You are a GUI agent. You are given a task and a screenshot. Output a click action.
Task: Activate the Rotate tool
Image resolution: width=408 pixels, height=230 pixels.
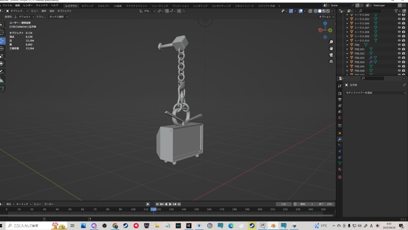(2, 48)
